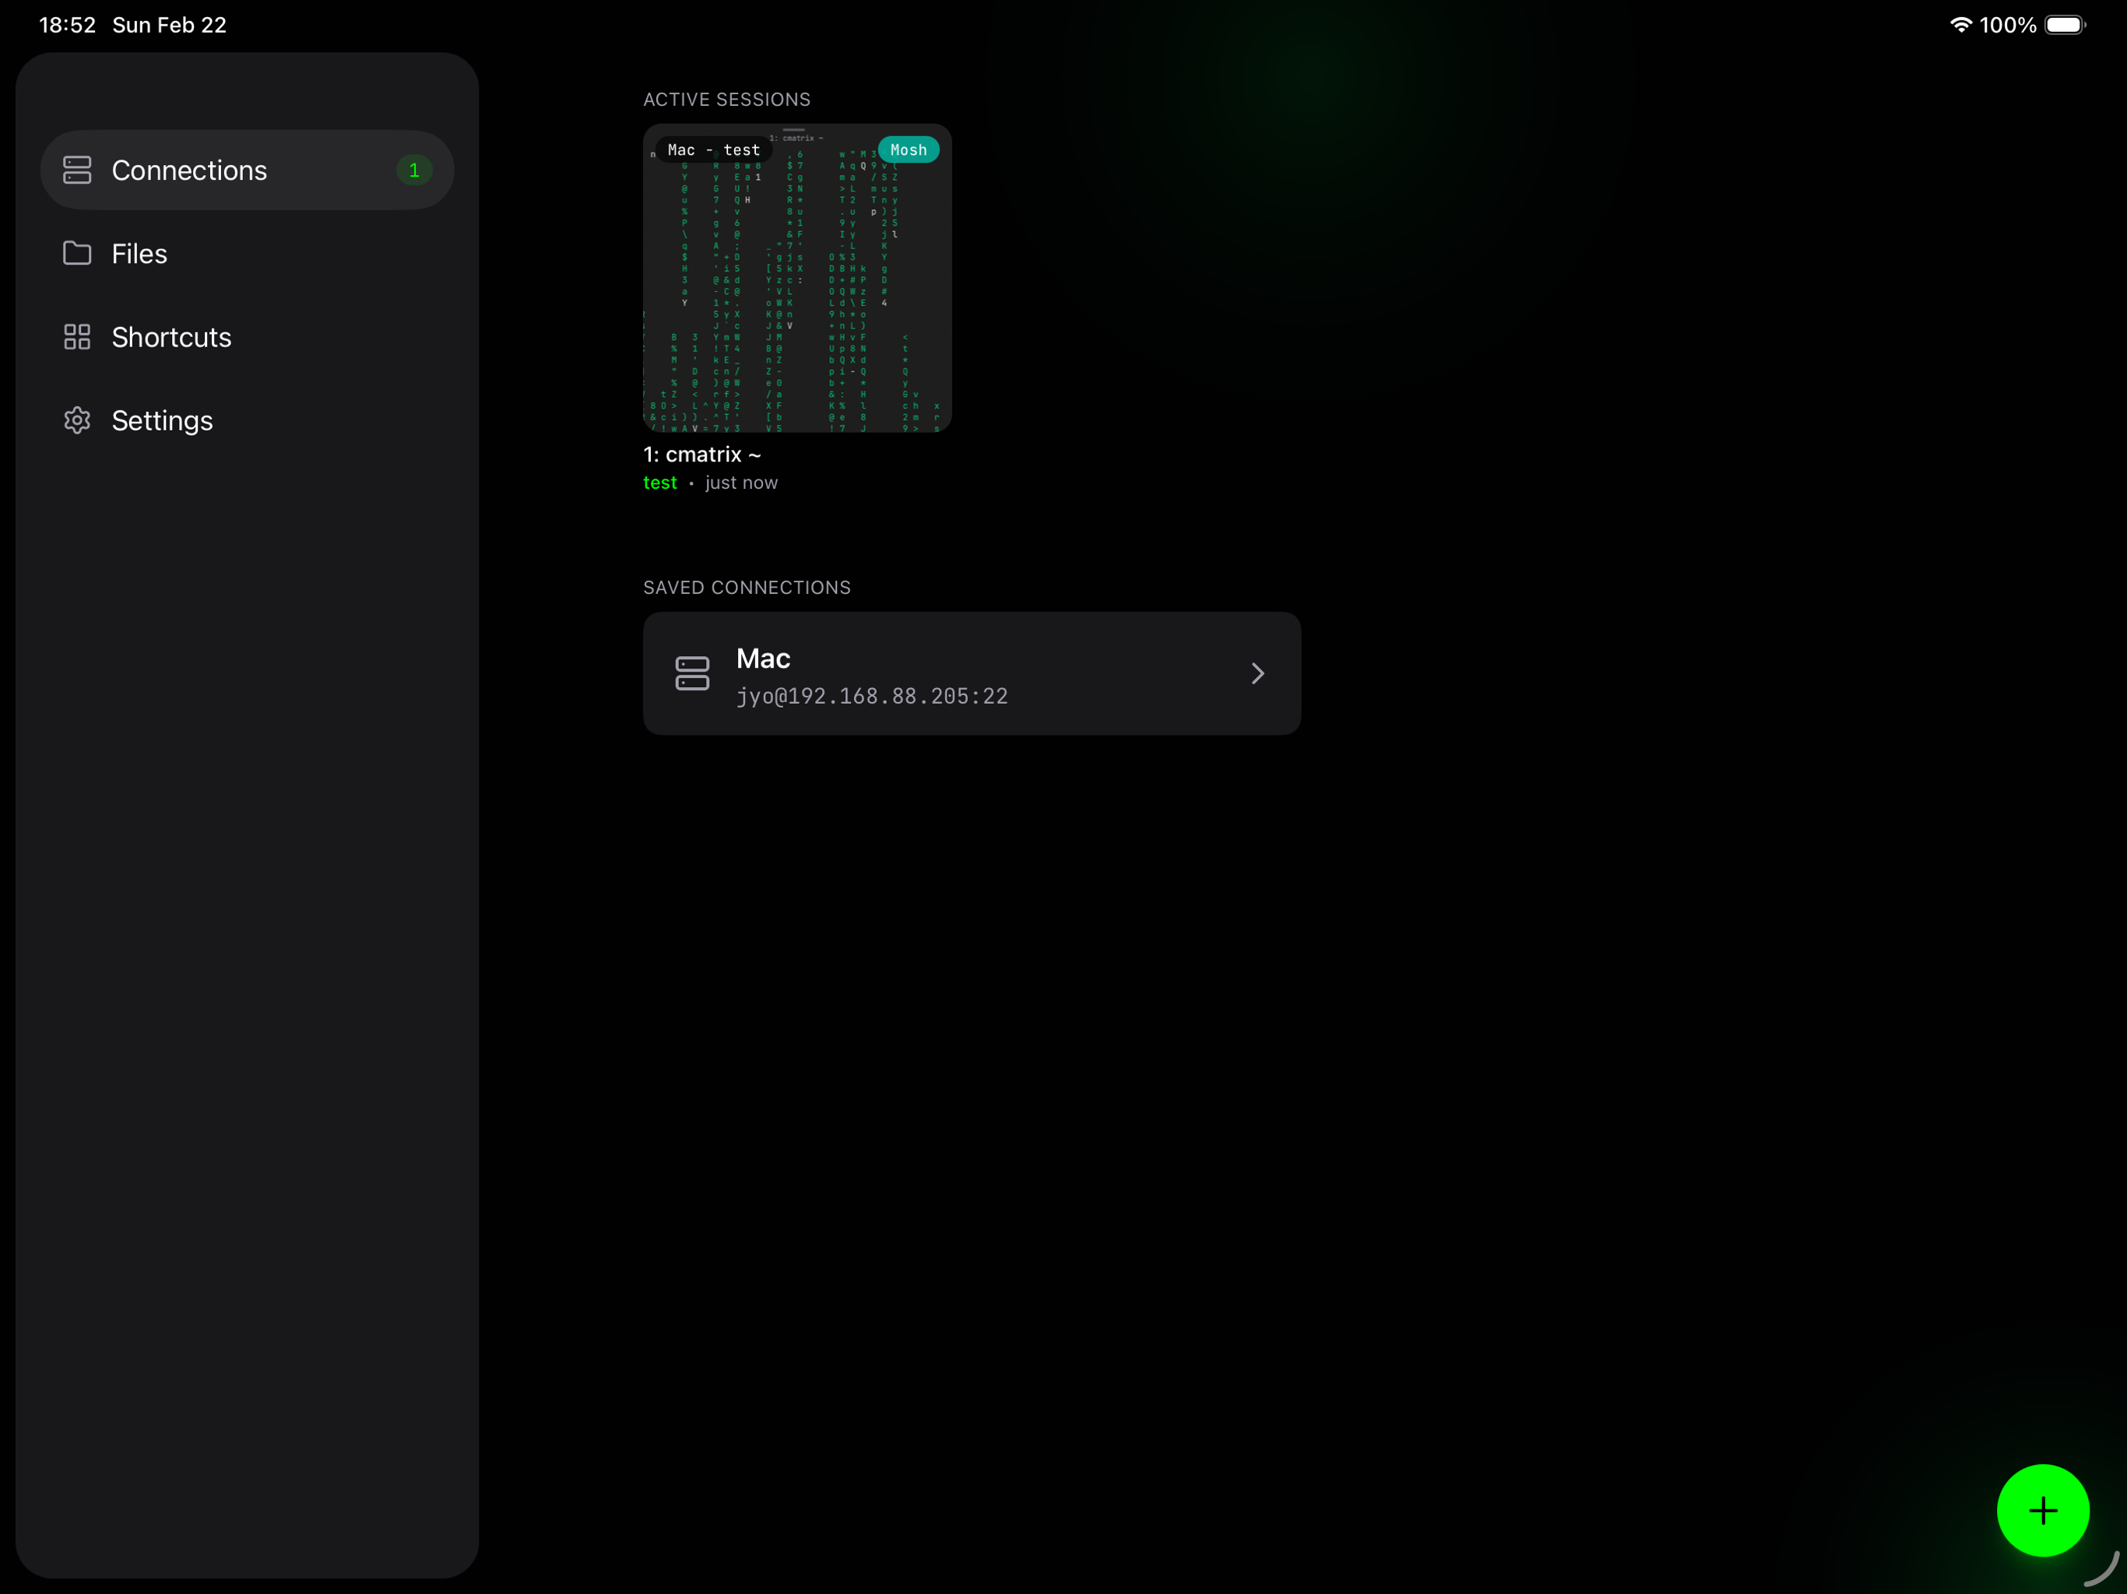2127x1594 pixels.
Task: Click the Wi-Fi status icon
Action: pos(1960,25)
